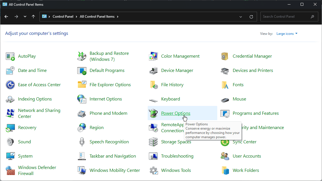Click the Storage Spaces icon
This screenshot has height=181, width=322.
pyautogui.click(x=153, y=142)
